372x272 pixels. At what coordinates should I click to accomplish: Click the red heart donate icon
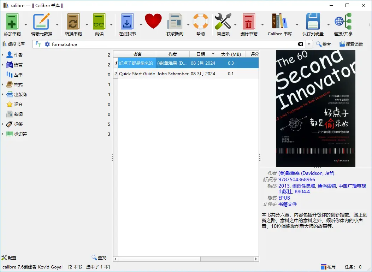153,21
